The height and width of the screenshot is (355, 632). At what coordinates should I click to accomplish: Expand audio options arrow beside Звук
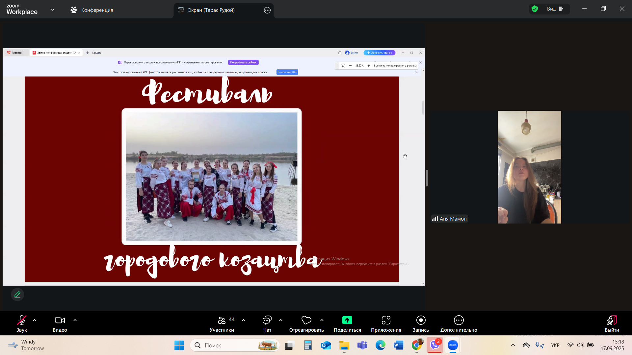[x=35, y=320]
